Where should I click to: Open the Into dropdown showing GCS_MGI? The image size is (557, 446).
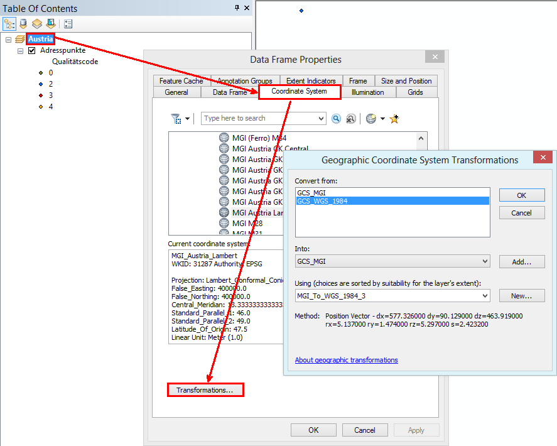point(485,261)
